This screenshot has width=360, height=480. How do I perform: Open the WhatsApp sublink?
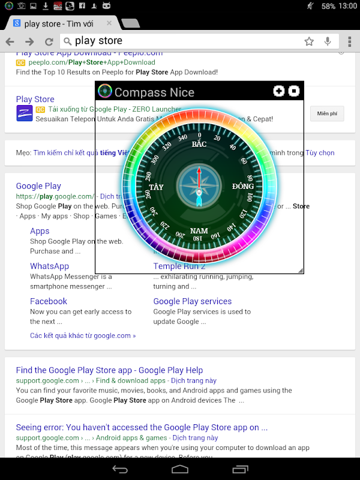49,266
